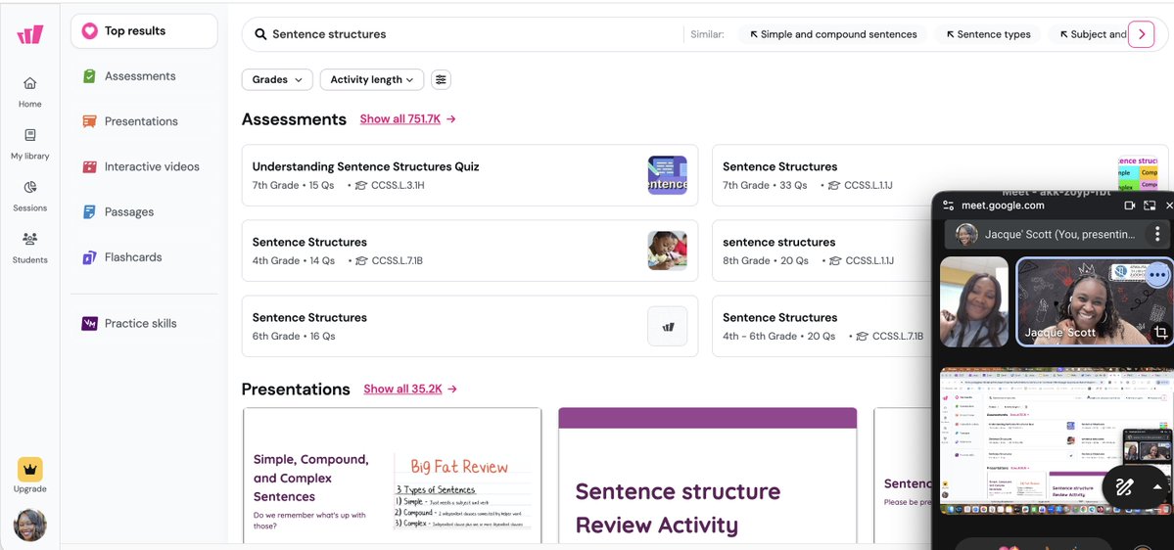
Task: Click the search magnifier icon
Action: 260,34
